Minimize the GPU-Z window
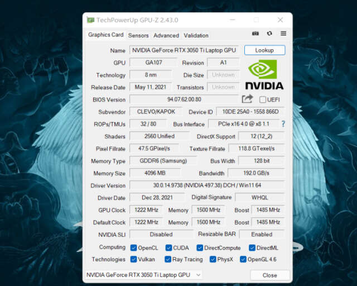The image size is (357, 286). tap(232, 20)
